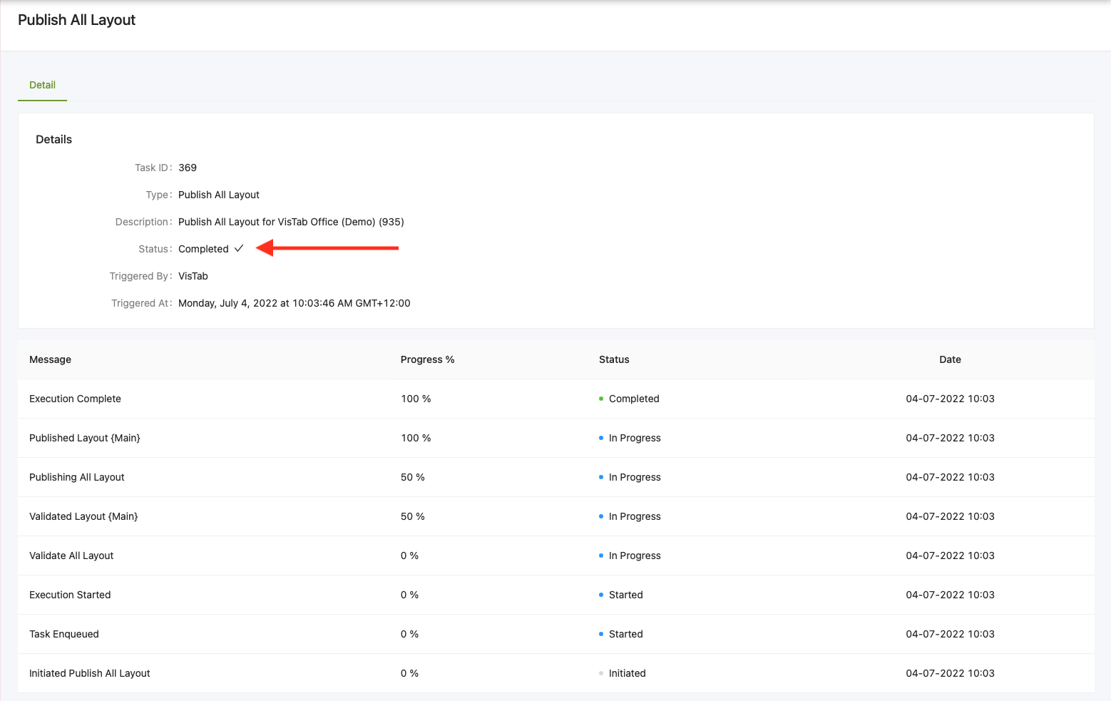1111x701 pixels.
Task: Click the grey Initiated status dot
Action: (601, 673)
